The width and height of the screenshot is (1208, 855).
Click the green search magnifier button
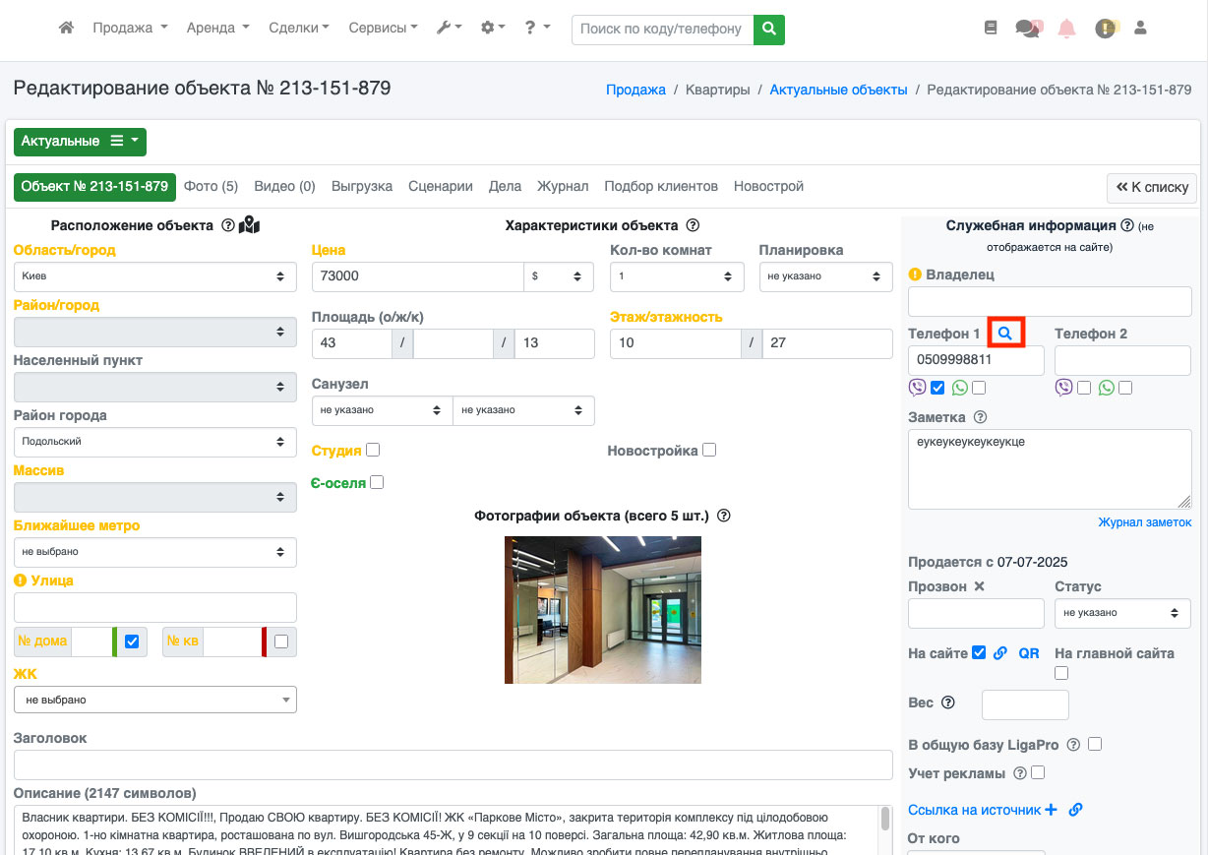[769, 29]
